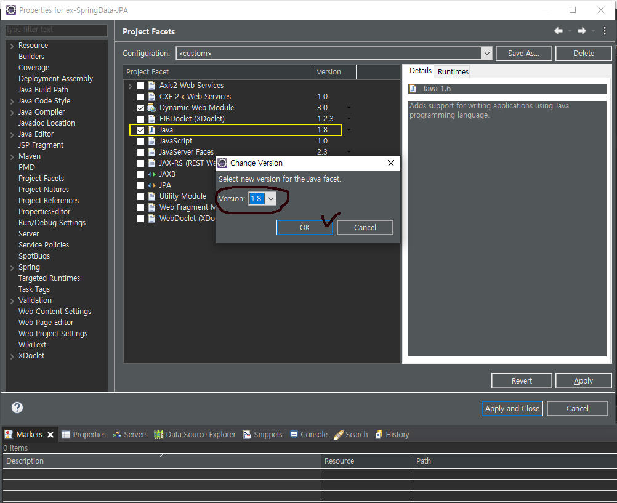Sort by the Description column header
The image size is (617, 503).
click(162, 461)
